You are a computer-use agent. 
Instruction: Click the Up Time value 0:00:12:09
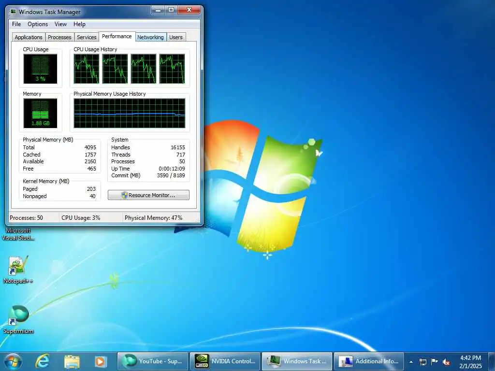tap(172, 169)
